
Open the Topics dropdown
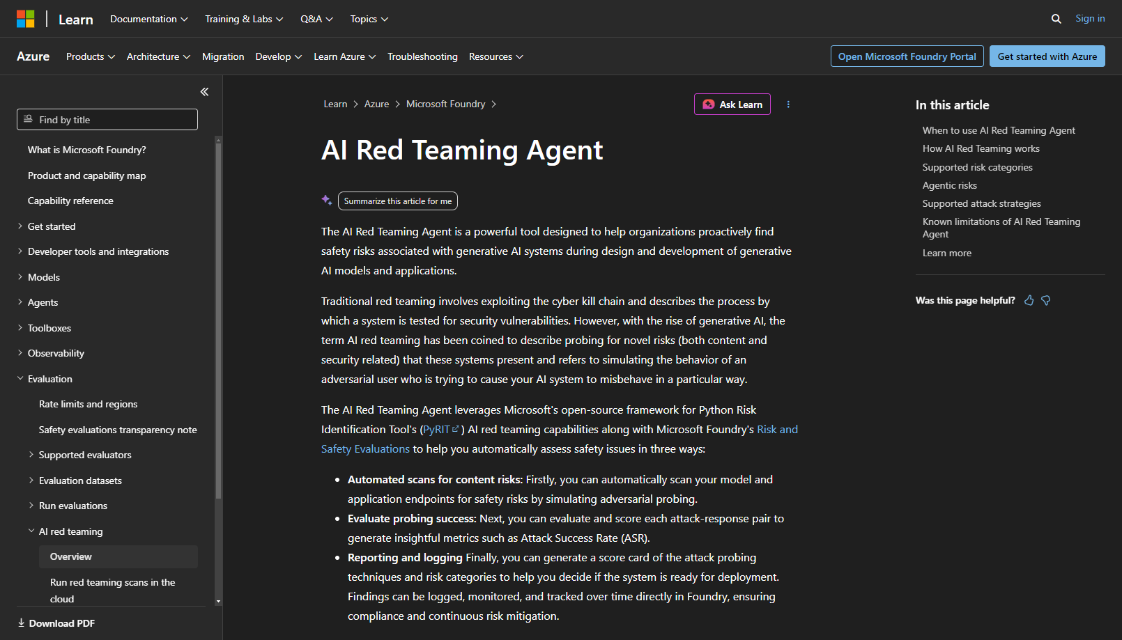(x=369, y=19)
